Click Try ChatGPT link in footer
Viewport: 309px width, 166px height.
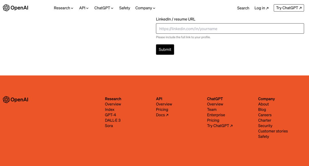(x=220, y=126)
